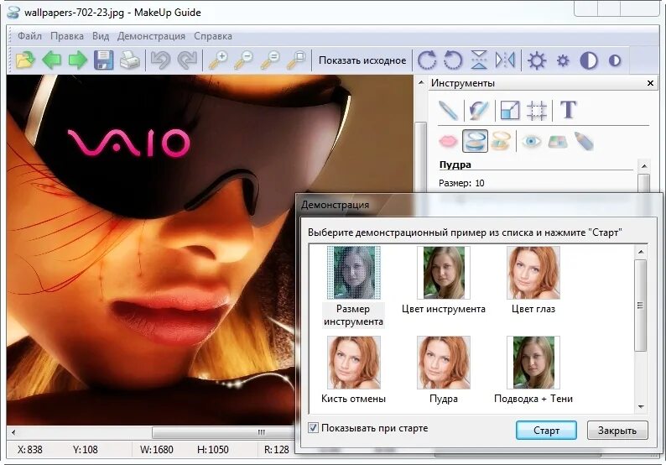The image size is (666, 465).
Task: Click the Старт button
Action: click(546, 430)
